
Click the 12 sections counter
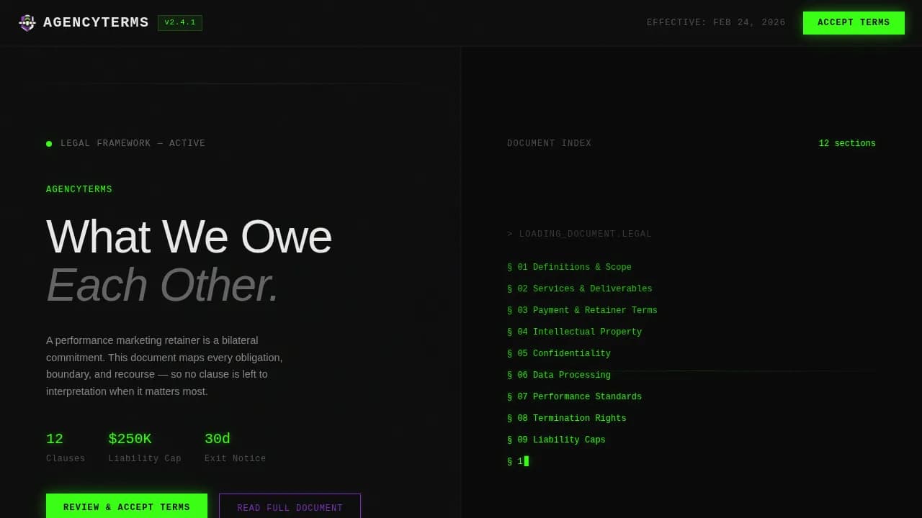846,144
